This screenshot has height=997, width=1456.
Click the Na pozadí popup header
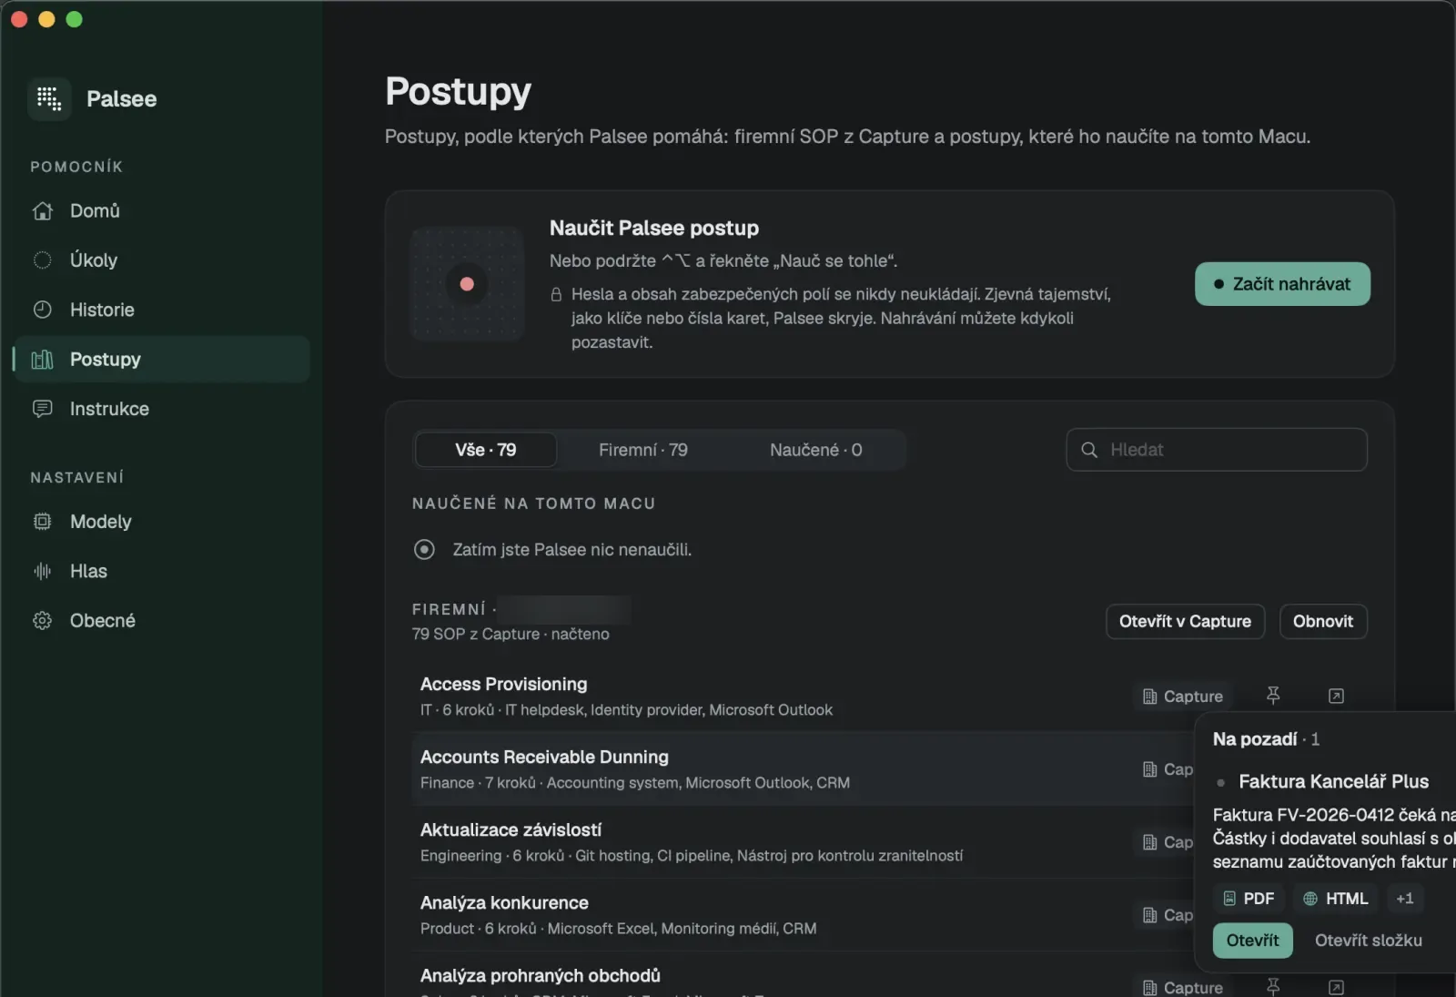[1266, 739]
